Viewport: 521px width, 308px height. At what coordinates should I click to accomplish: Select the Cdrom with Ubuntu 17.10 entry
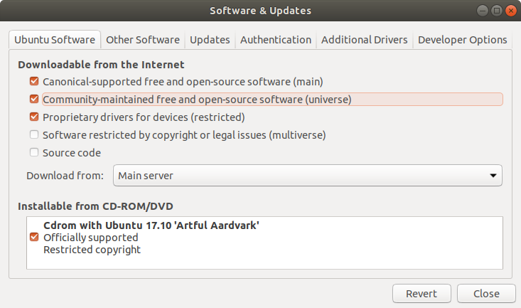click(x=264, y=238)
